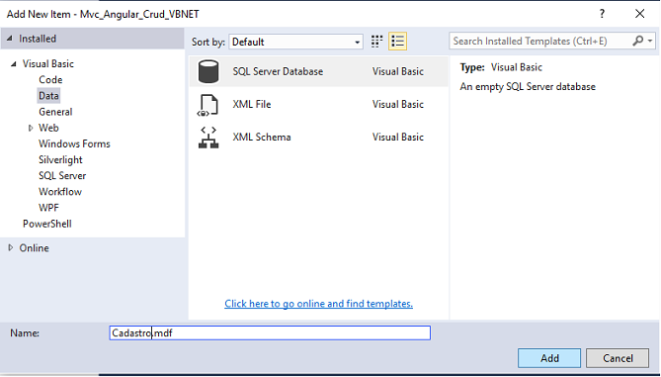
Task: Collapse the Installed section
Action: 10,39
